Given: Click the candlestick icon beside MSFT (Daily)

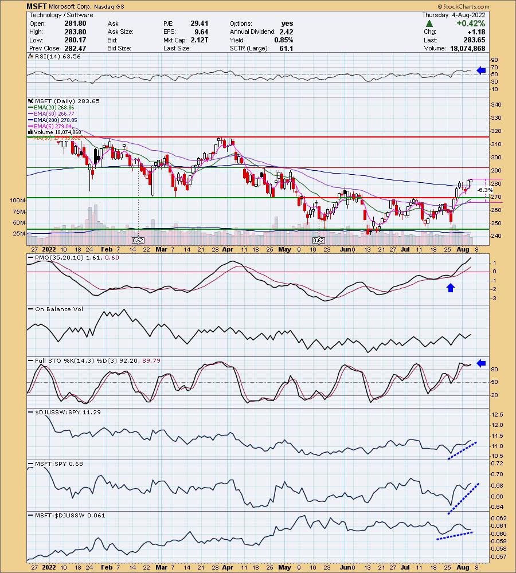Looking at the screenshot, I should tap(31, 101).
